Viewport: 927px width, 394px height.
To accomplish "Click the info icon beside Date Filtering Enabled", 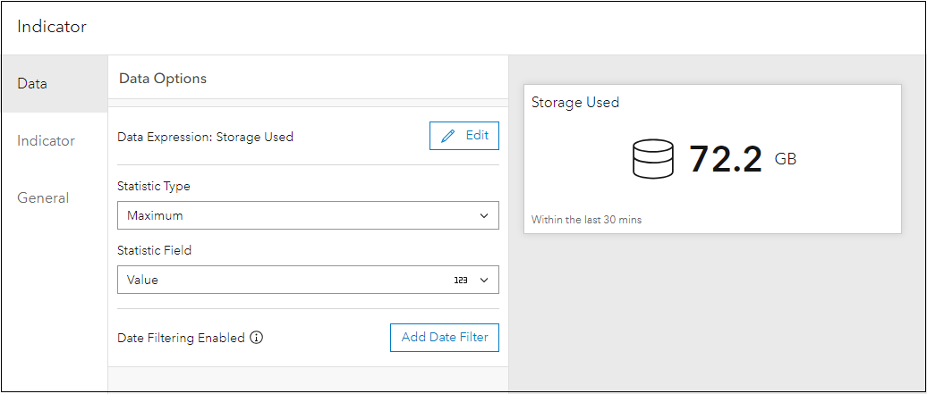I will (x=257, y=338).
